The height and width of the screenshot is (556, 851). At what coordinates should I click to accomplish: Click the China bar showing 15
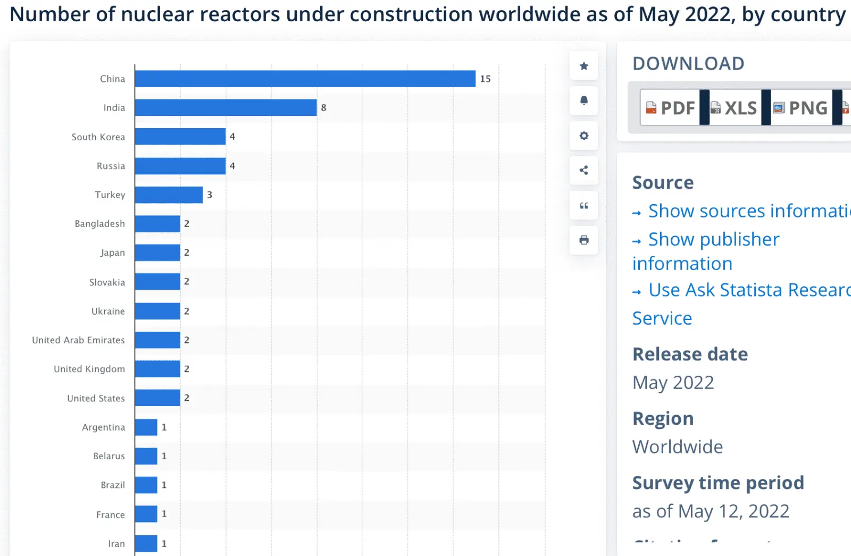(x=305, y=79)
